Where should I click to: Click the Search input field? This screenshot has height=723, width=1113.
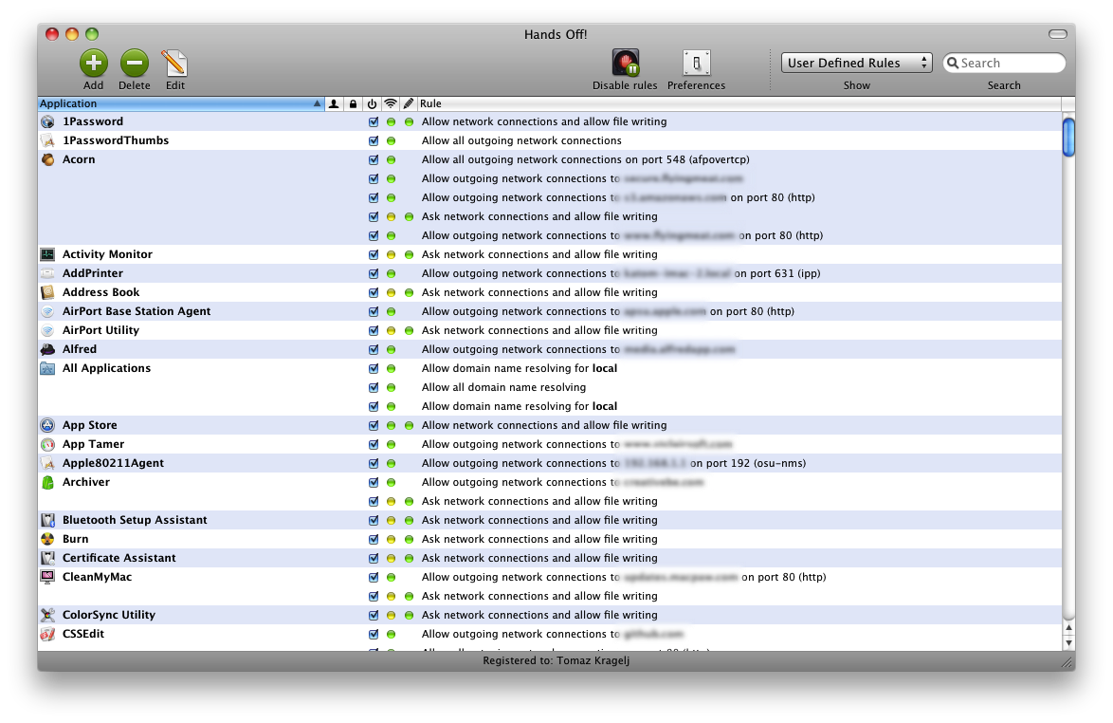pos(1004,64)
